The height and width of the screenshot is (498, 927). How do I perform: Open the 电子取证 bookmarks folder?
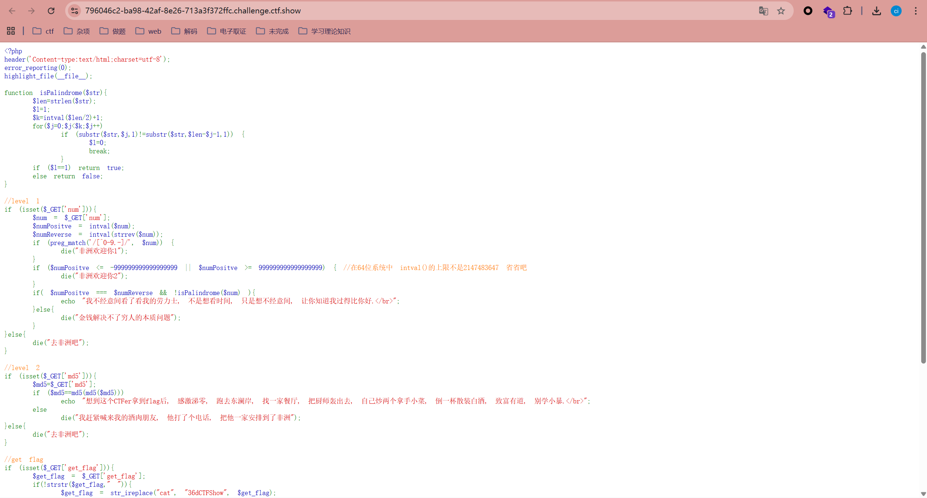pyautogui.click(x=227, y=31)
